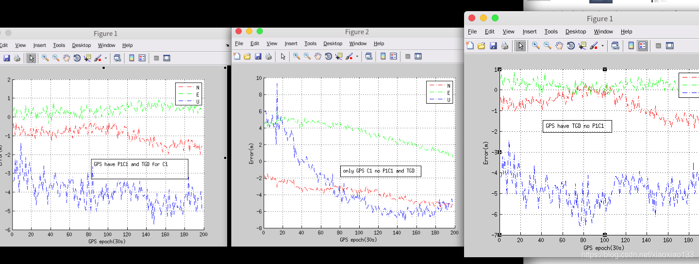This screenshot has height=264, width=699.
Task: Click N E U legend in P1C1 and TGD plot
Action: coord(188,94)
